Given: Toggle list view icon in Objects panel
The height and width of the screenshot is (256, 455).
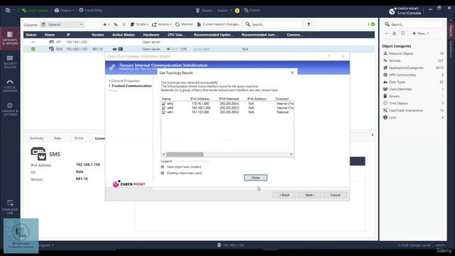Looking at the screenshot, I should pyautogui.click(x=403, y=33).
